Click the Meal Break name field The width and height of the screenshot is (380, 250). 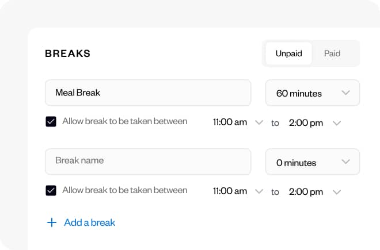(148, 93)
